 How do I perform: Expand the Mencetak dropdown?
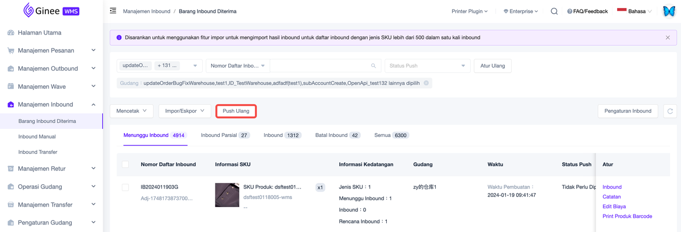pyautogui.click(x=131, y=111)
